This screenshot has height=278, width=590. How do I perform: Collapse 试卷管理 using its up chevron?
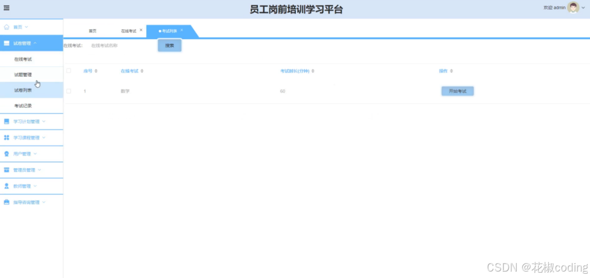click(x=35, y=43)
